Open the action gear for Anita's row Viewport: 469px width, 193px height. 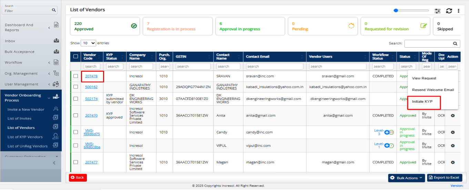point(453,115)
